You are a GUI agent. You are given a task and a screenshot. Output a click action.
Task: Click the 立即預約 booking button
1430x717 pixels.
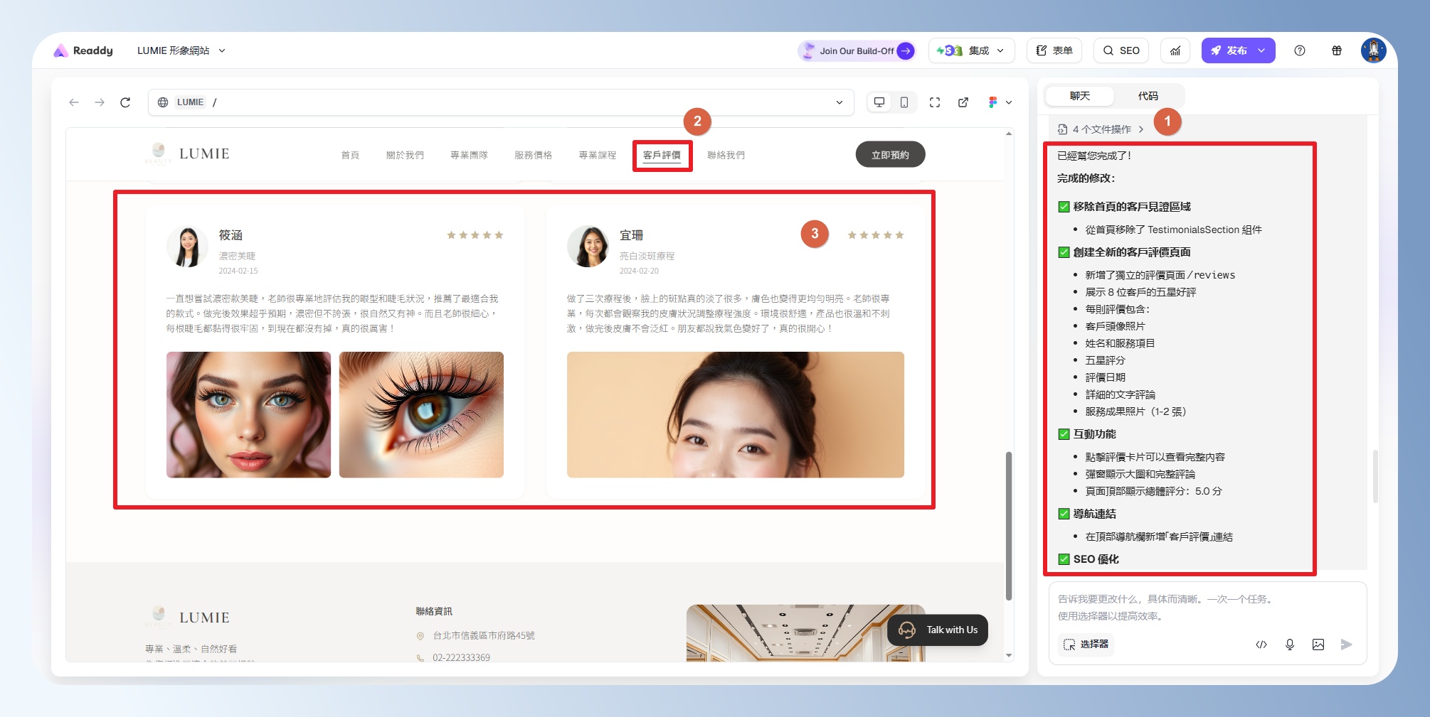[x=890, y=155]
